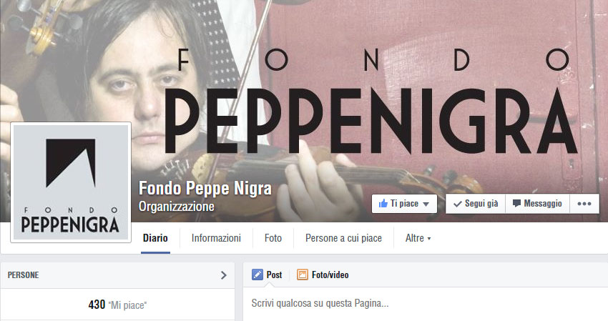Send a message via Messaggio button
Viewport: 608px width, 321px height.
537,204
